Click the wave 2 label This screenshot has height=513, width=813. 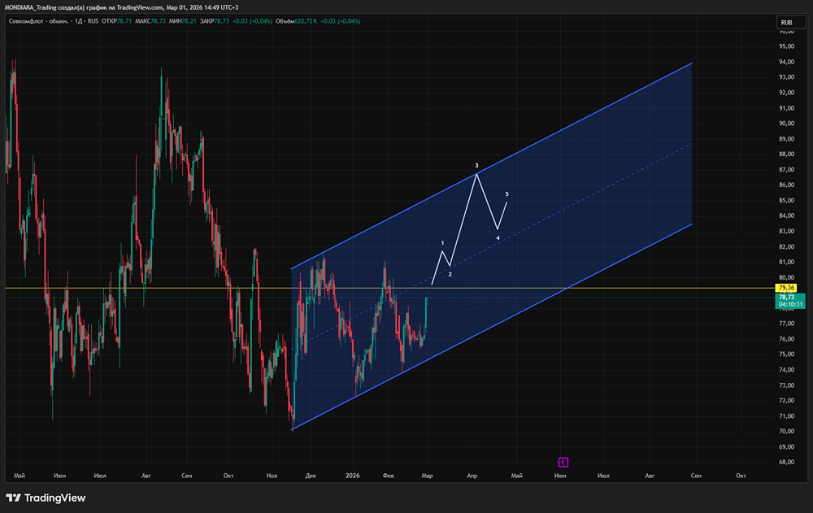450,275
